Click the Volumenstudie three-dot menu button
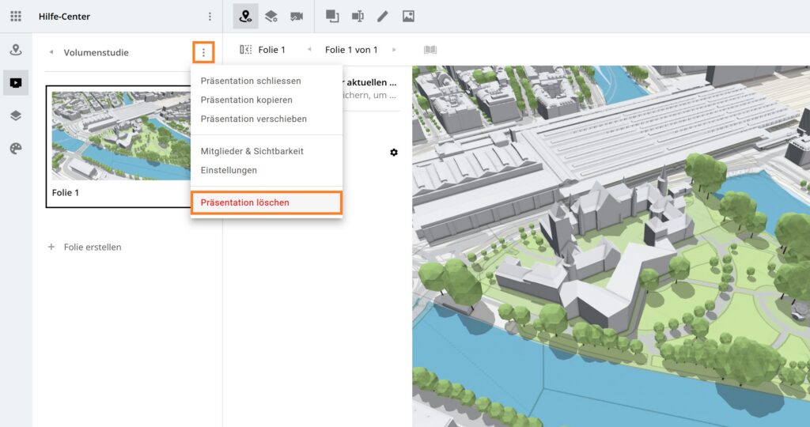Screen dimensions: 810x427 pos(203,53)
